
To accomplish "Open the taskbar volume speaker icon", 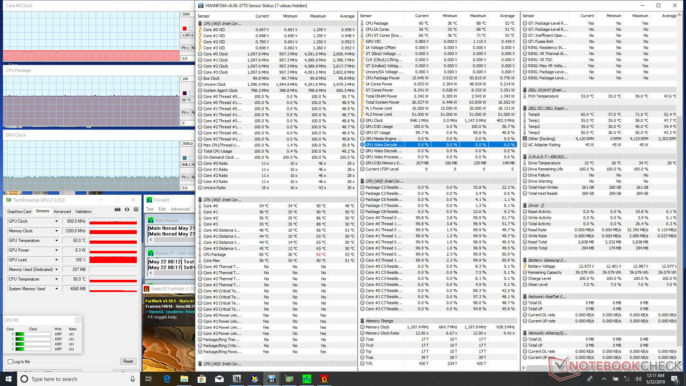I will (x=638, y=379).
